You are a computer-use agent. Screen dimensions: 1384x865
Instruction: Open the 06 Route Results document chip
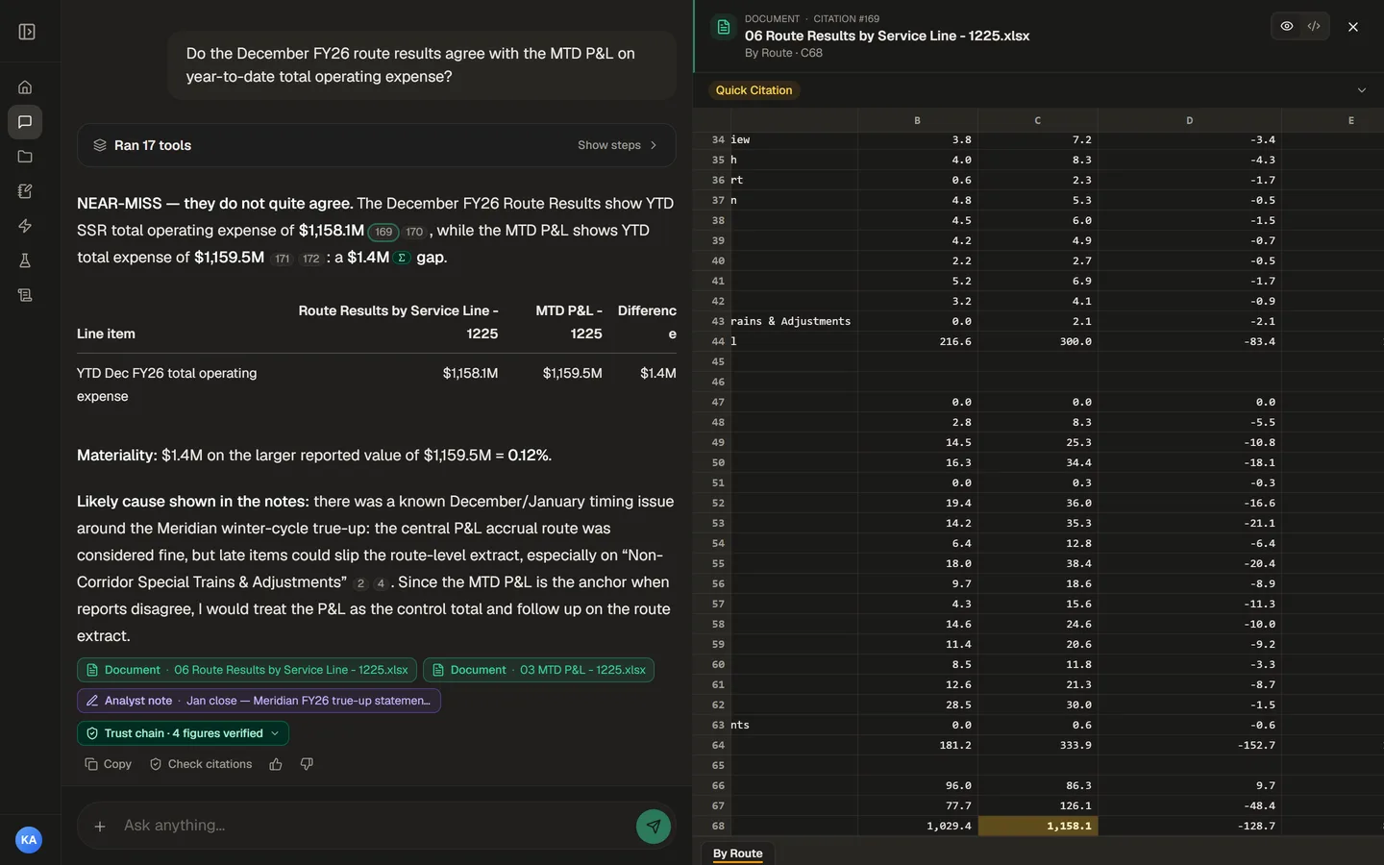[247, 670]
